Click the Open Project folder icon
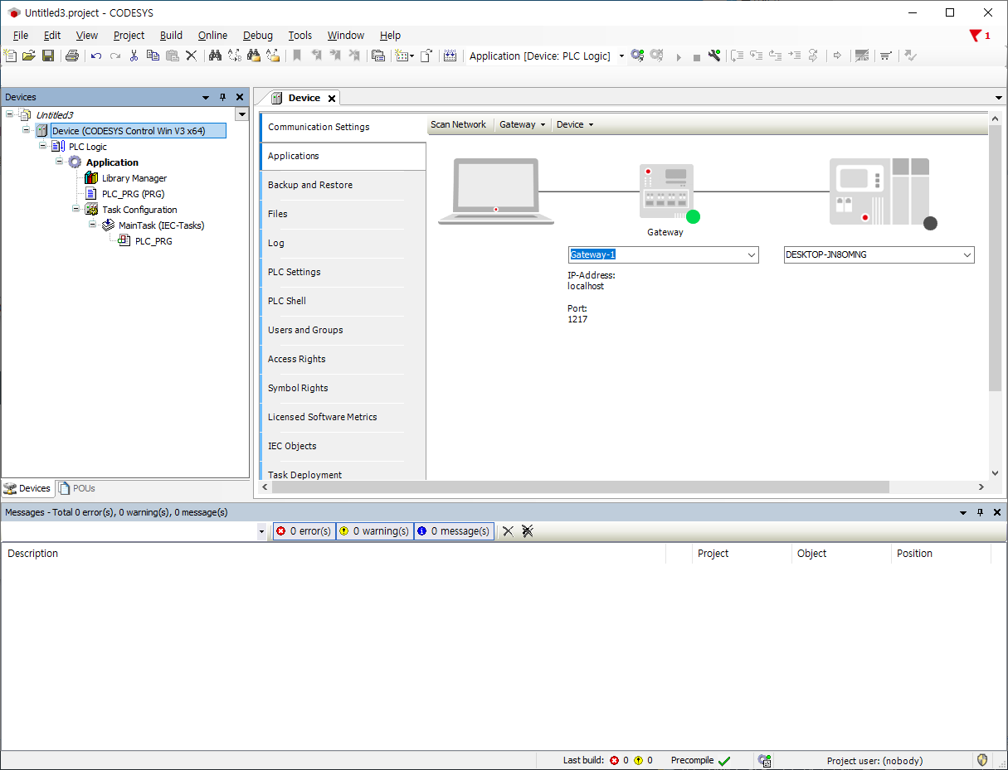This screenshot has width=1008, height=770. (x=29, y=56)
